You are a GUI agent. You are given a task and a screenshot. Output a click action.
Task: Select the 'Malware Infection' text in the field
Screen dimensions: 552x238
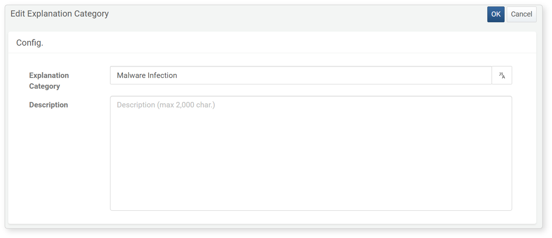(147, 76)
